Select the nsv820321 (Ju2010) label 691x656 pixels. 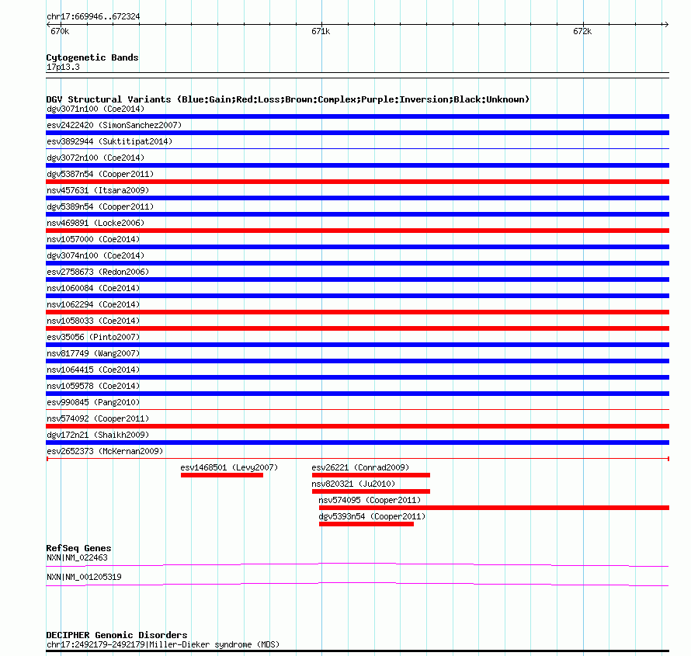[353, 484]
